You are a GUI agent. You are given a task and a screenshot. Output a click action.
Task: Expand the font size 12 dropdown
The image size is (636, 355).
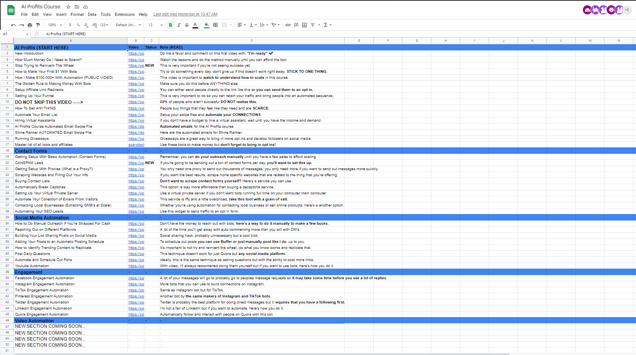tap(156, 25)
